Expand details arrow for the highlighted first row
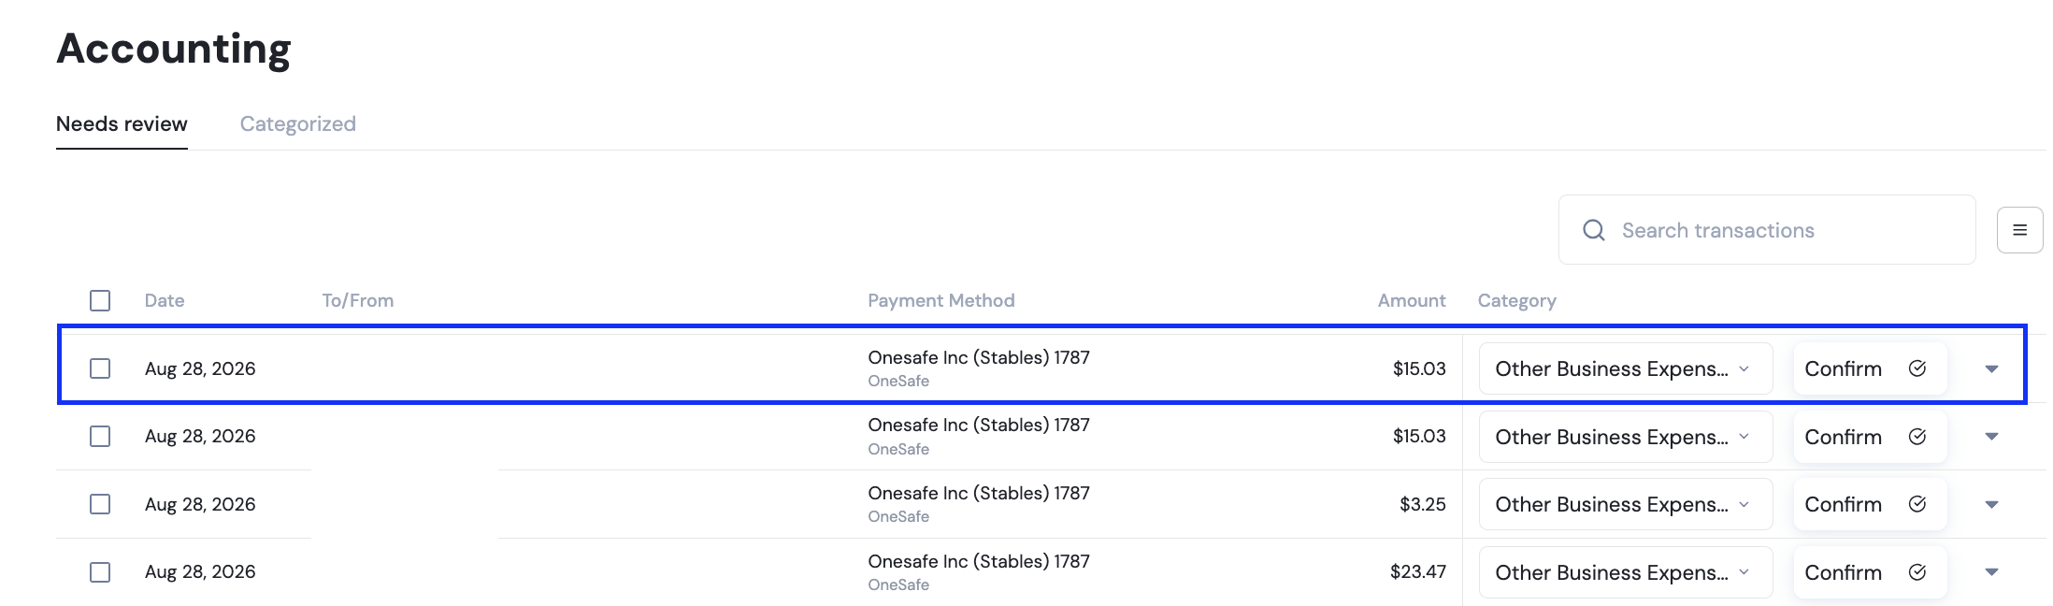This screenshot has width=2053, height=606. [x=1991, y=369]
